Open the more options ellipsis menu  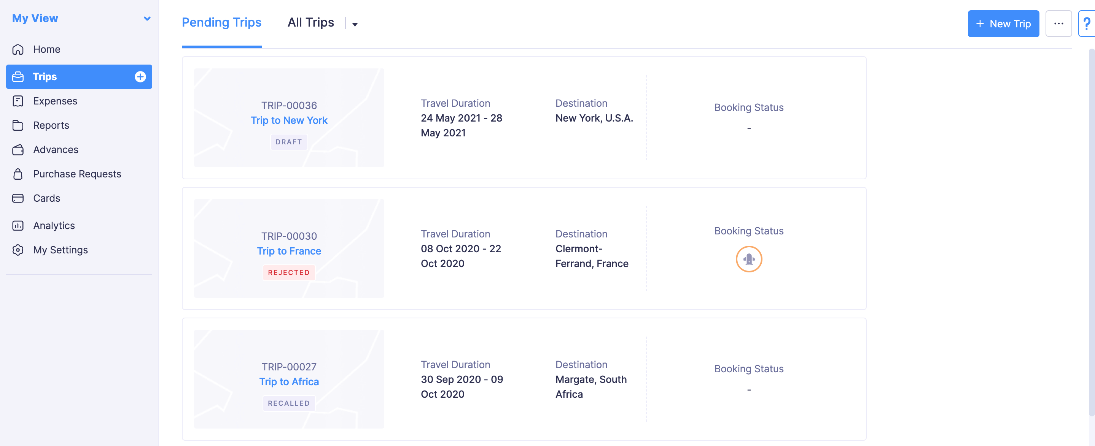pos(1058,24)
